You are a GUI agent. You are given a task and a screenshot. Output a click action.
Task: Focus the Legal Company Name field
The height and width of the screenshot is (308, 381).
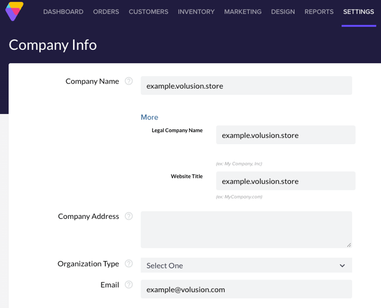pyautogui.click(x=285, y=135)
